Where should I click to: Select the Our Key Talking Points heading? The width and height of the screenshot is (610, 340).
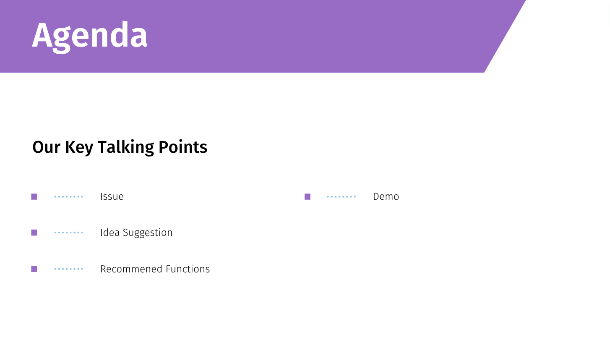coord(120,147)
